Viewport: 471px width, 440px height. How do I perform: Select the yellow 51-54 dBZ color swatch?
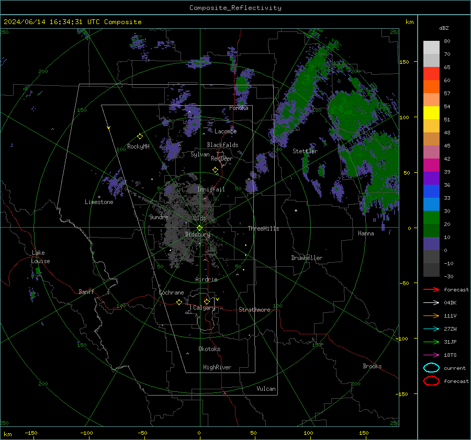click(x=431, y=113)
